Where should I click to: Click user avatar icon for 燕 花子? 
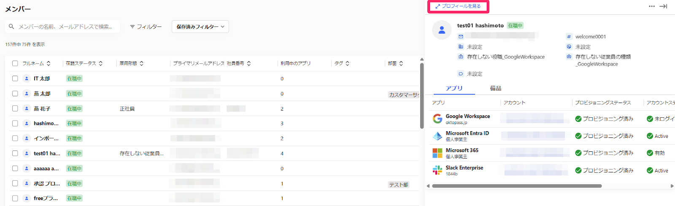[27, 108]
